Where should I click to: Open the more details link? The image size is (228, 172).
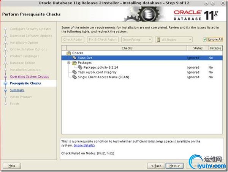point(84,145)
